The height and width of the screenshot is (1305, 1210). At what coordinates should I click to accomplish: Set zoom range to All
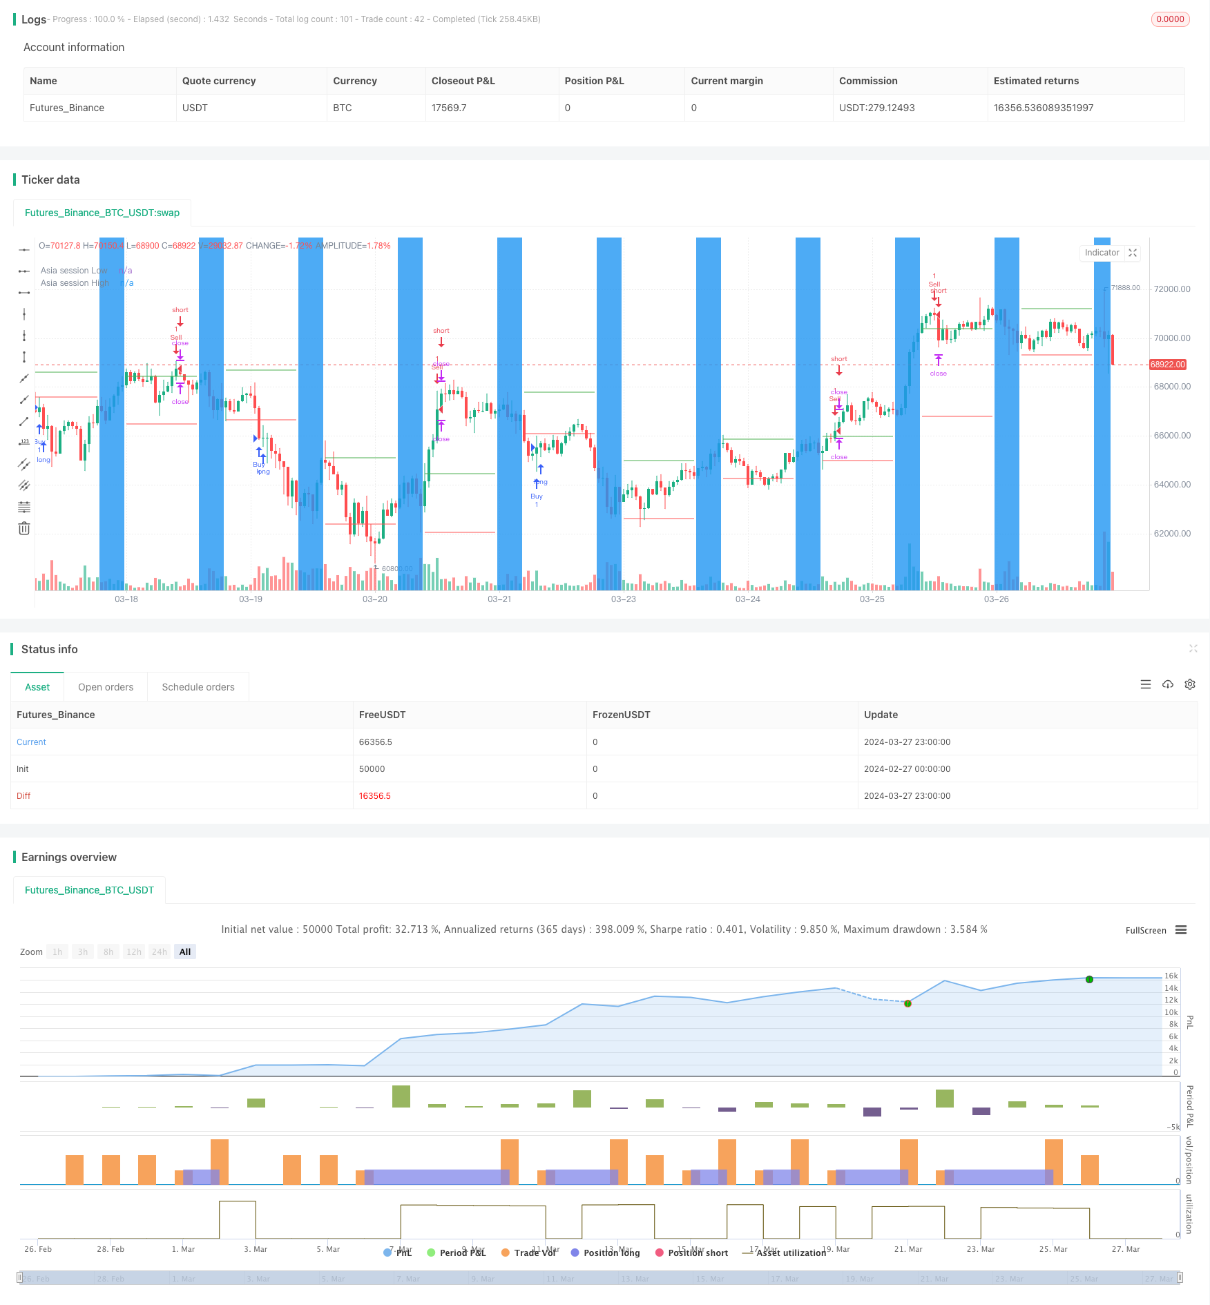pyautogui.click(x=185, y=951)
